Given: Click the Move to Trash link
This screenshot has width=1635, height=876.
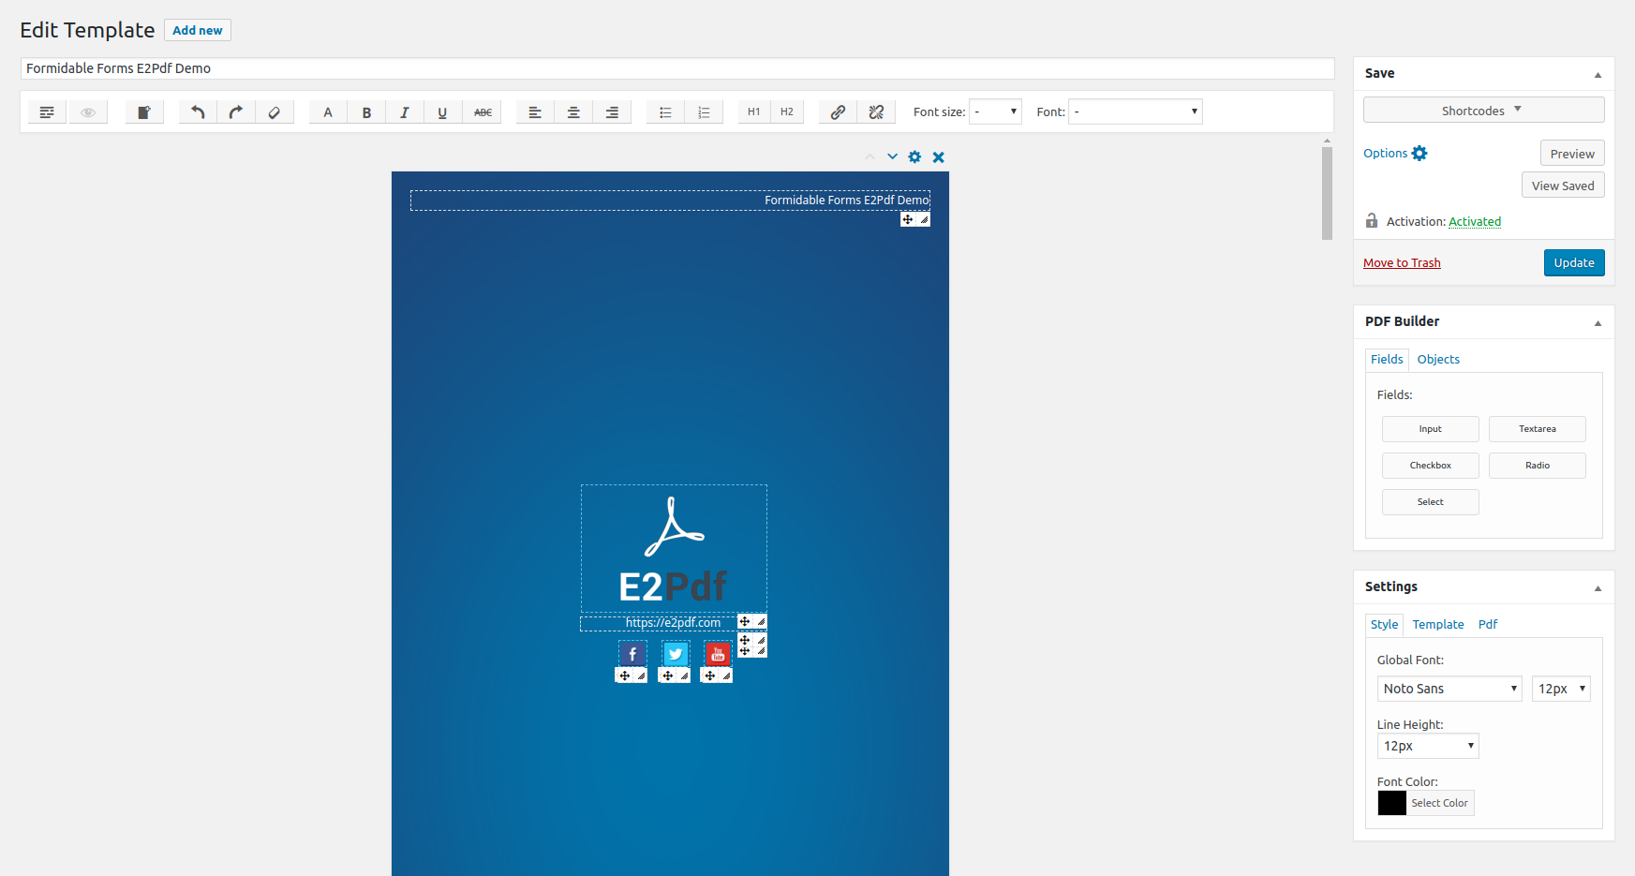Looking at the screenshot, I should pyautogui.click(x=1402, y=263).
